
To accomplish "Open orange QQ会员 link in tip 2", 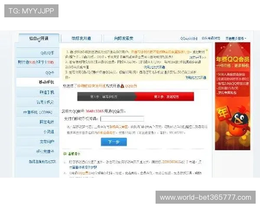I will coord(84,173).
